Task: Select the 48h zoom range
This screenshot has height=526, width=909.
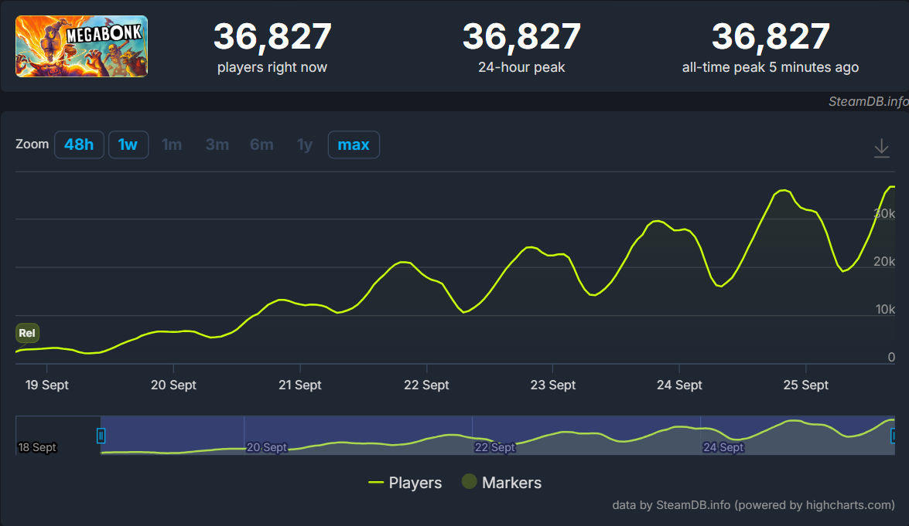Action: [x=79, y=144]
